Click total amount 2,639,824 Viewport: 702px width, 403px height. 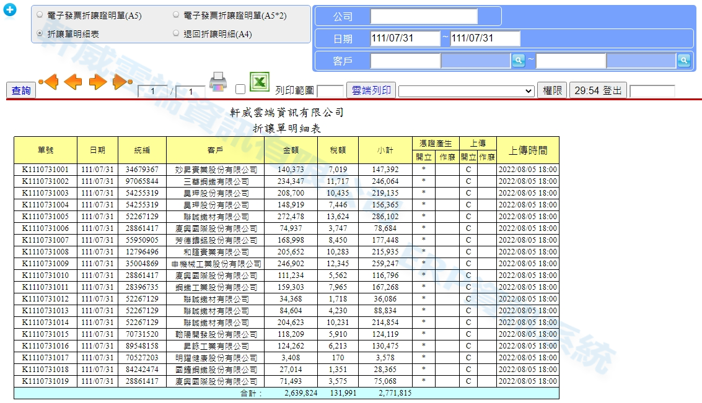301,393
